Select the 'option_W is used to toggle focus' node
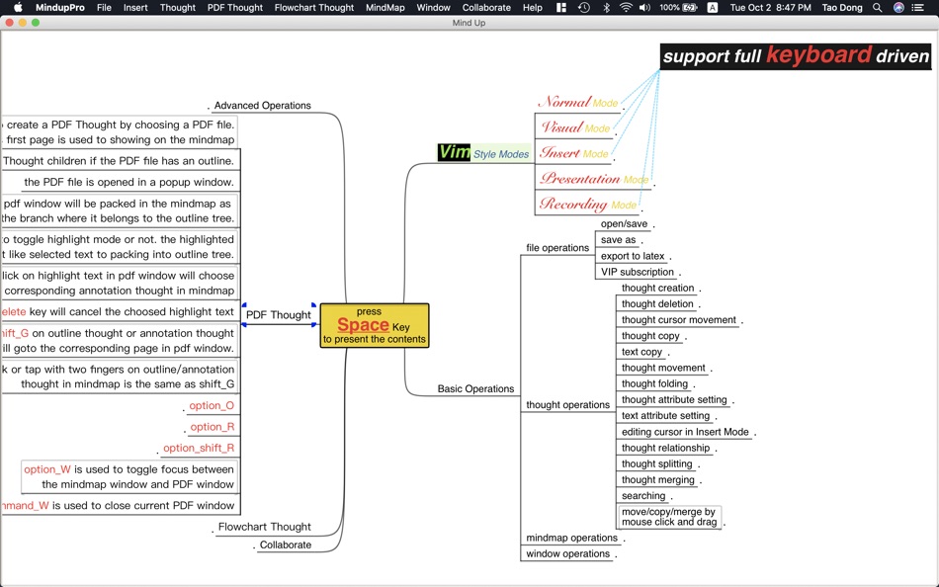 click(x=128, y=476)
